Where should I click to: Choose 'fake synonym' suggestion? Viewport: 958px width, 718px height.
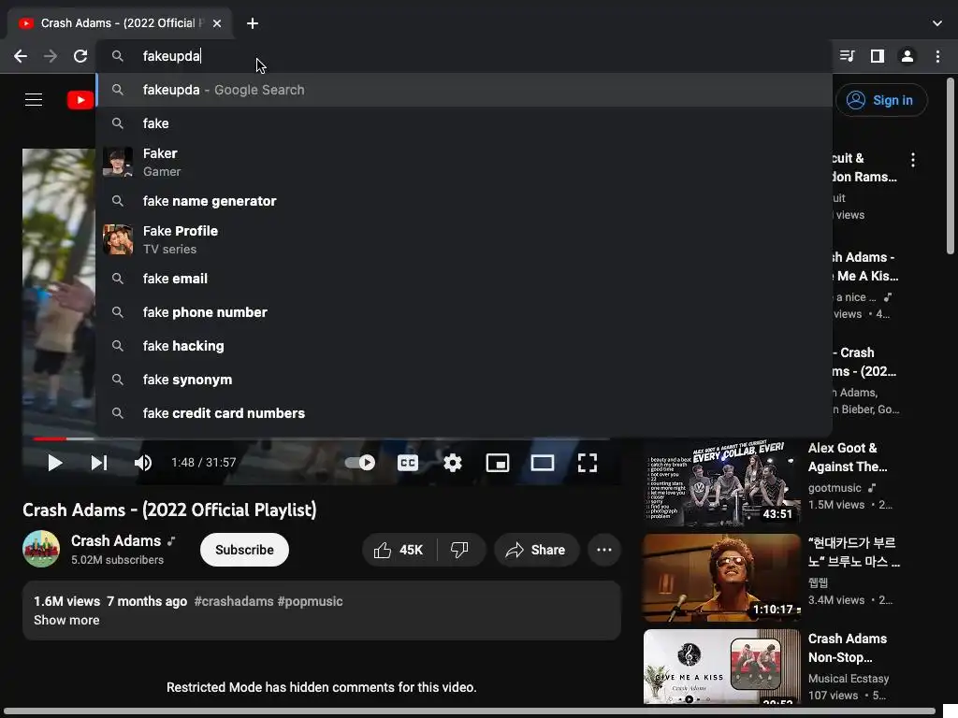click(464, 380)
